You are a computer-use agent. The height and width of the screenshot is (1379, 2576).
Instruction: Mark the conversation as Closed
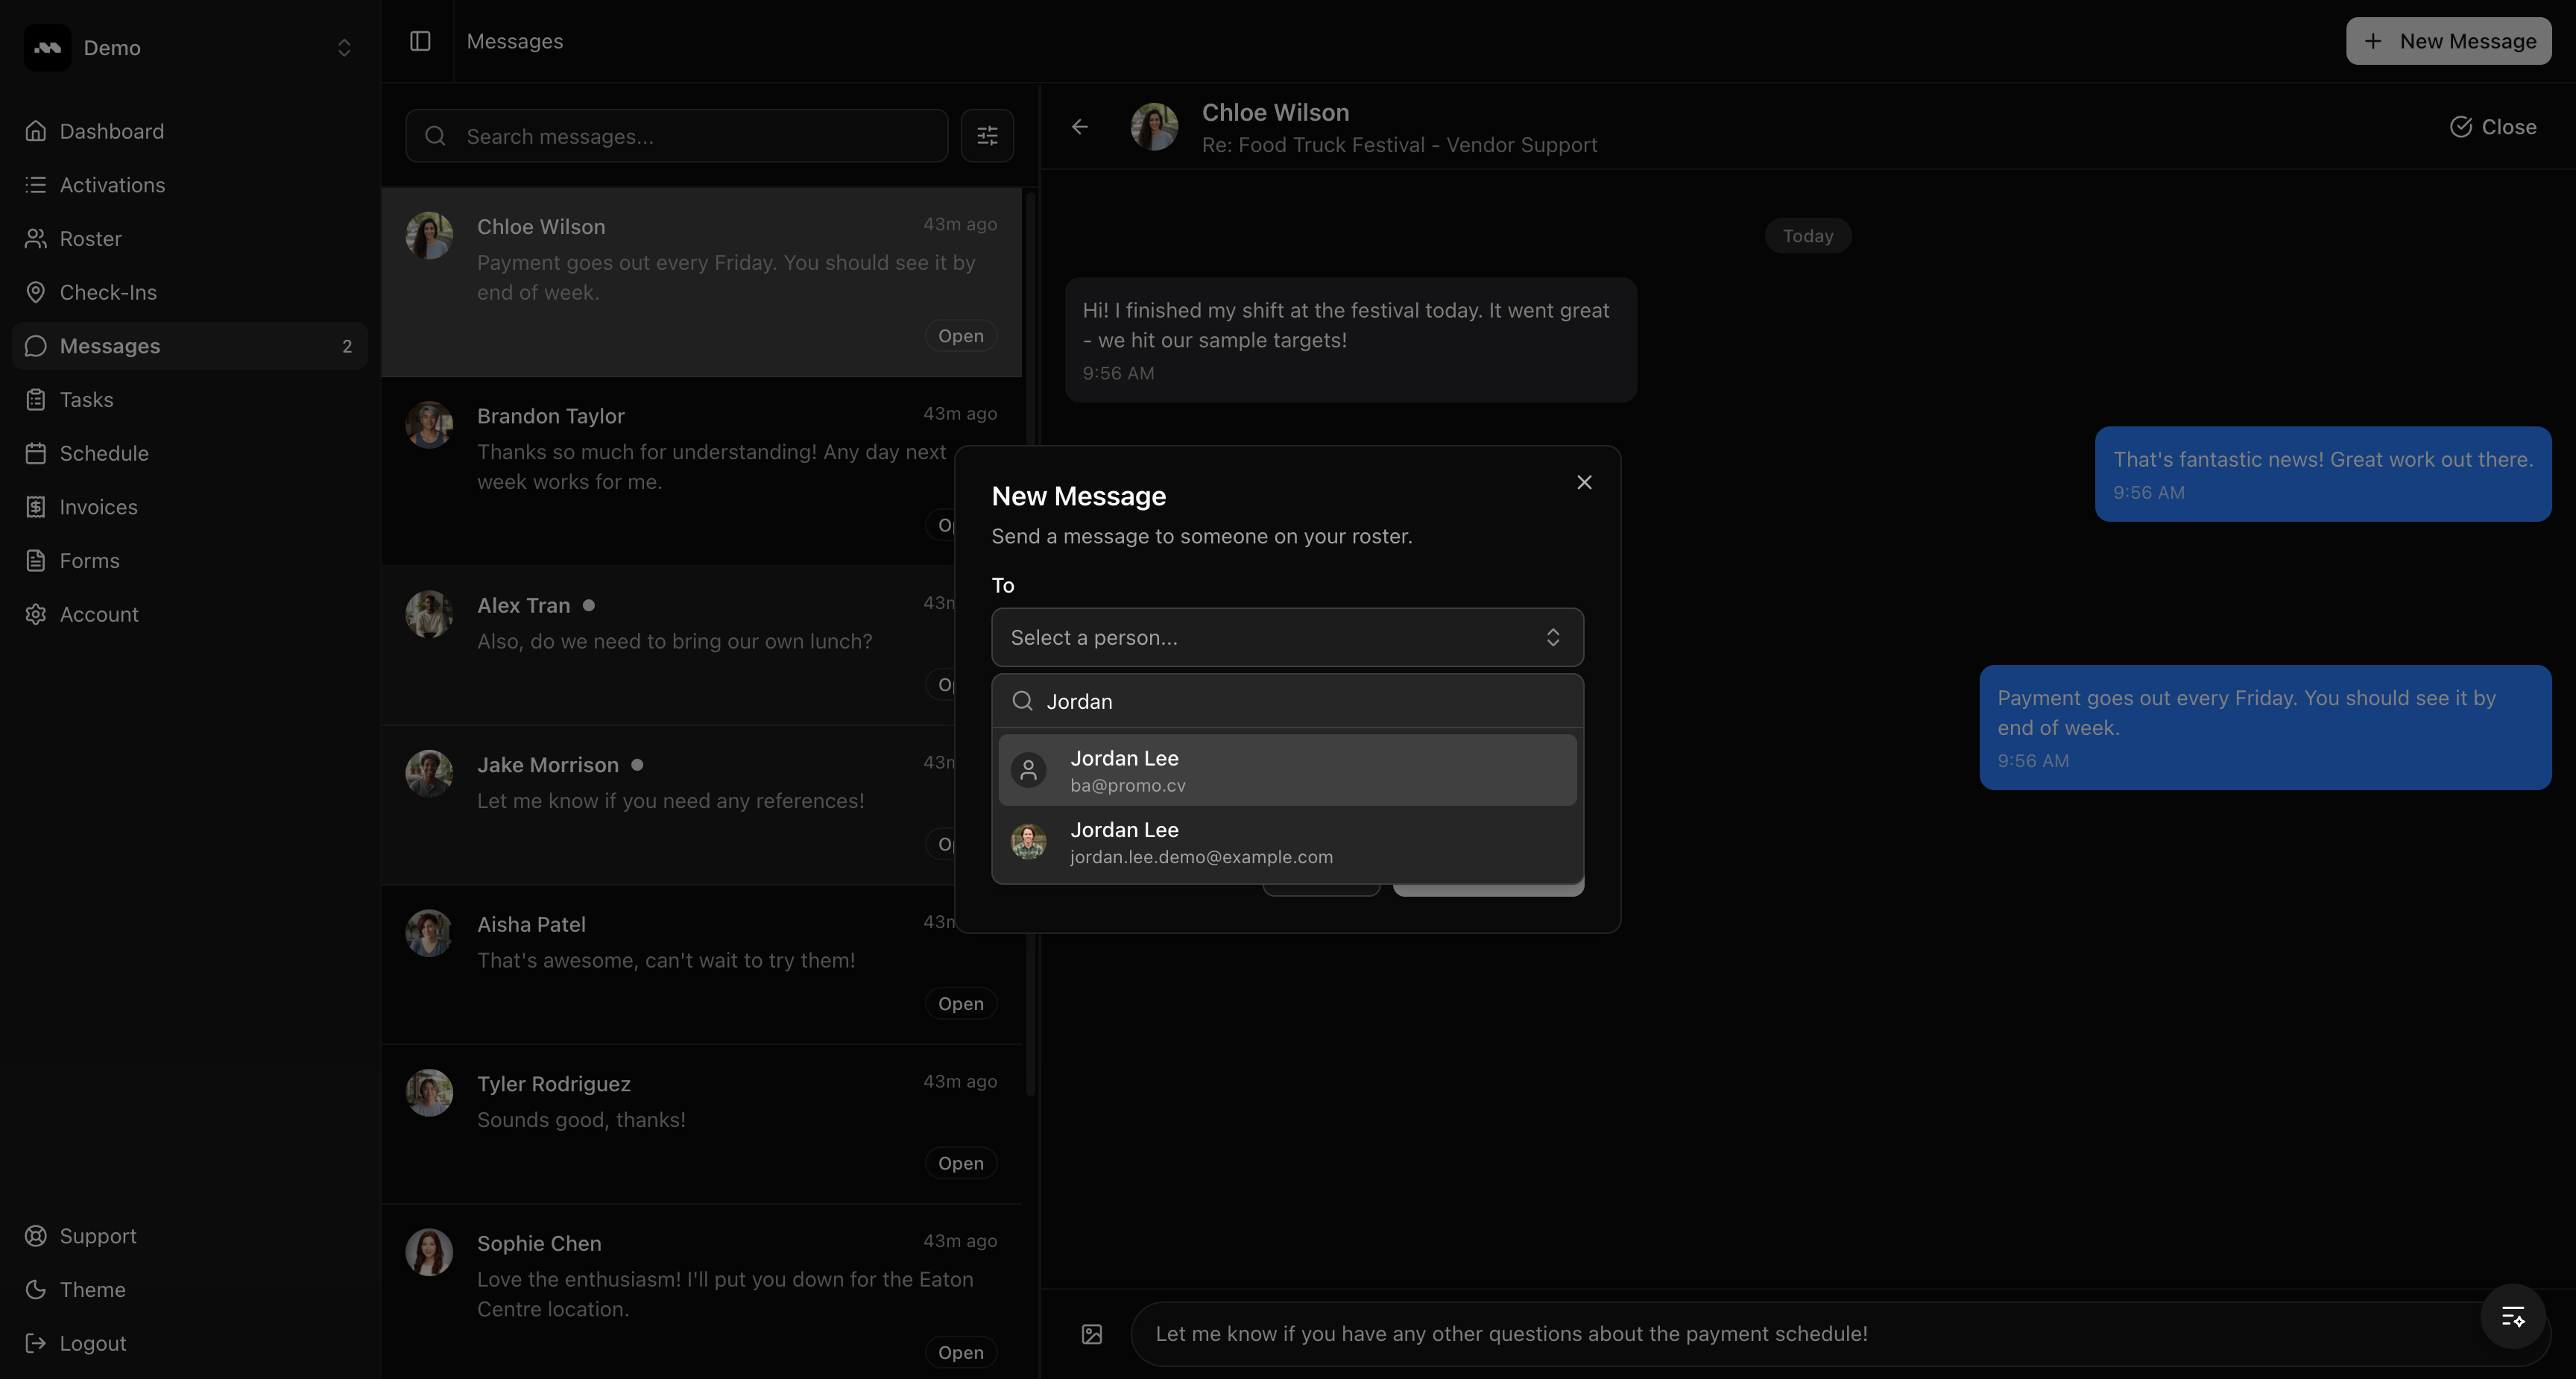[x=2492, y=126]
